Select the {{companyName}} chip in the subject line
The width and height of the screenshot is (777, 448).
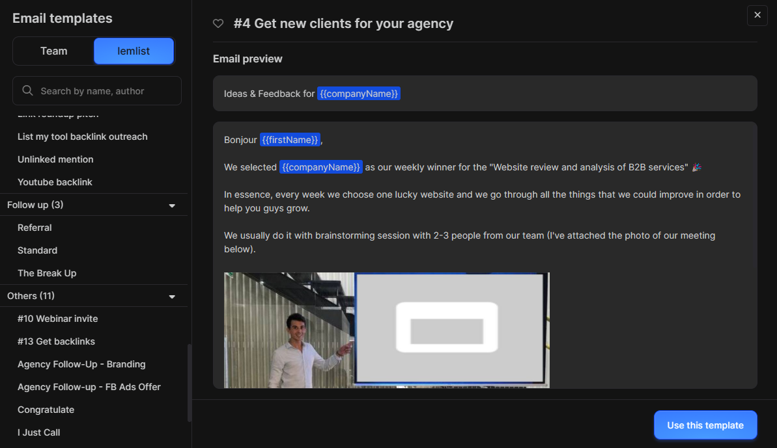tap(359, 93)
